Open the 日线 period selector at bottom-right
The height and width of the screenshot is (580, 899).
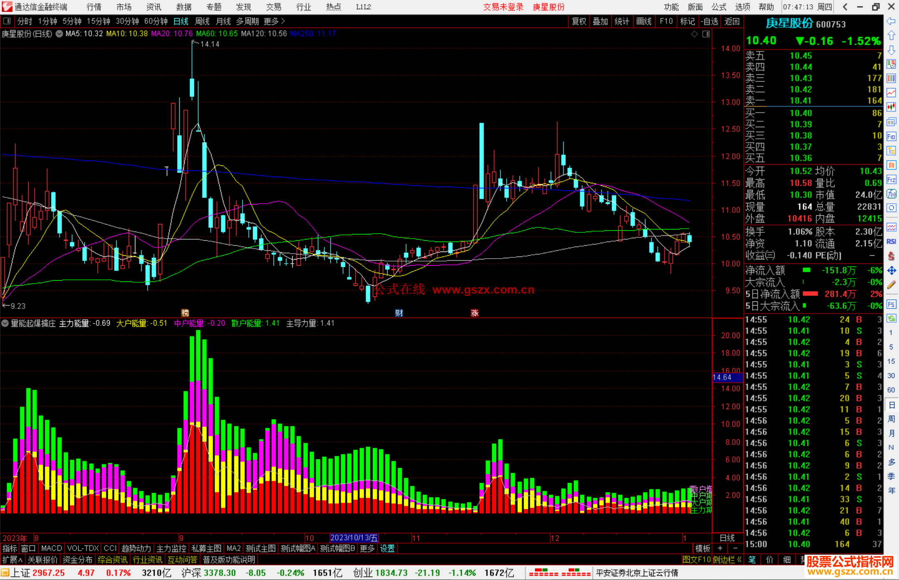[727, 538]
